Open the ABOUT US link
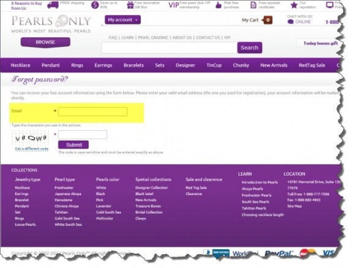This screenshot has width=352, height=268. (x=182, y=37)
